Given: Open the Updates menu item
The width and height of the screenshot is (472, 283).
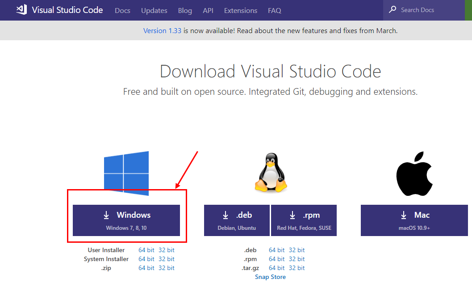Looking at the screenshot, I should [x=154, y=11].
